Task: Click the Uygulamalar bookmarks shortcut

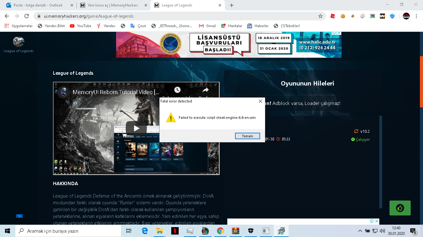Action: [x=19, y=26]
